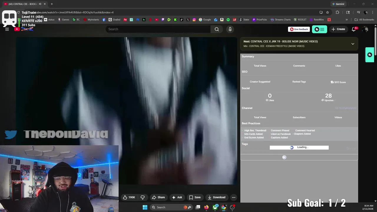Open YouTube notifications bell
This screenshot has width=377, height=212.
pos(354,29)
